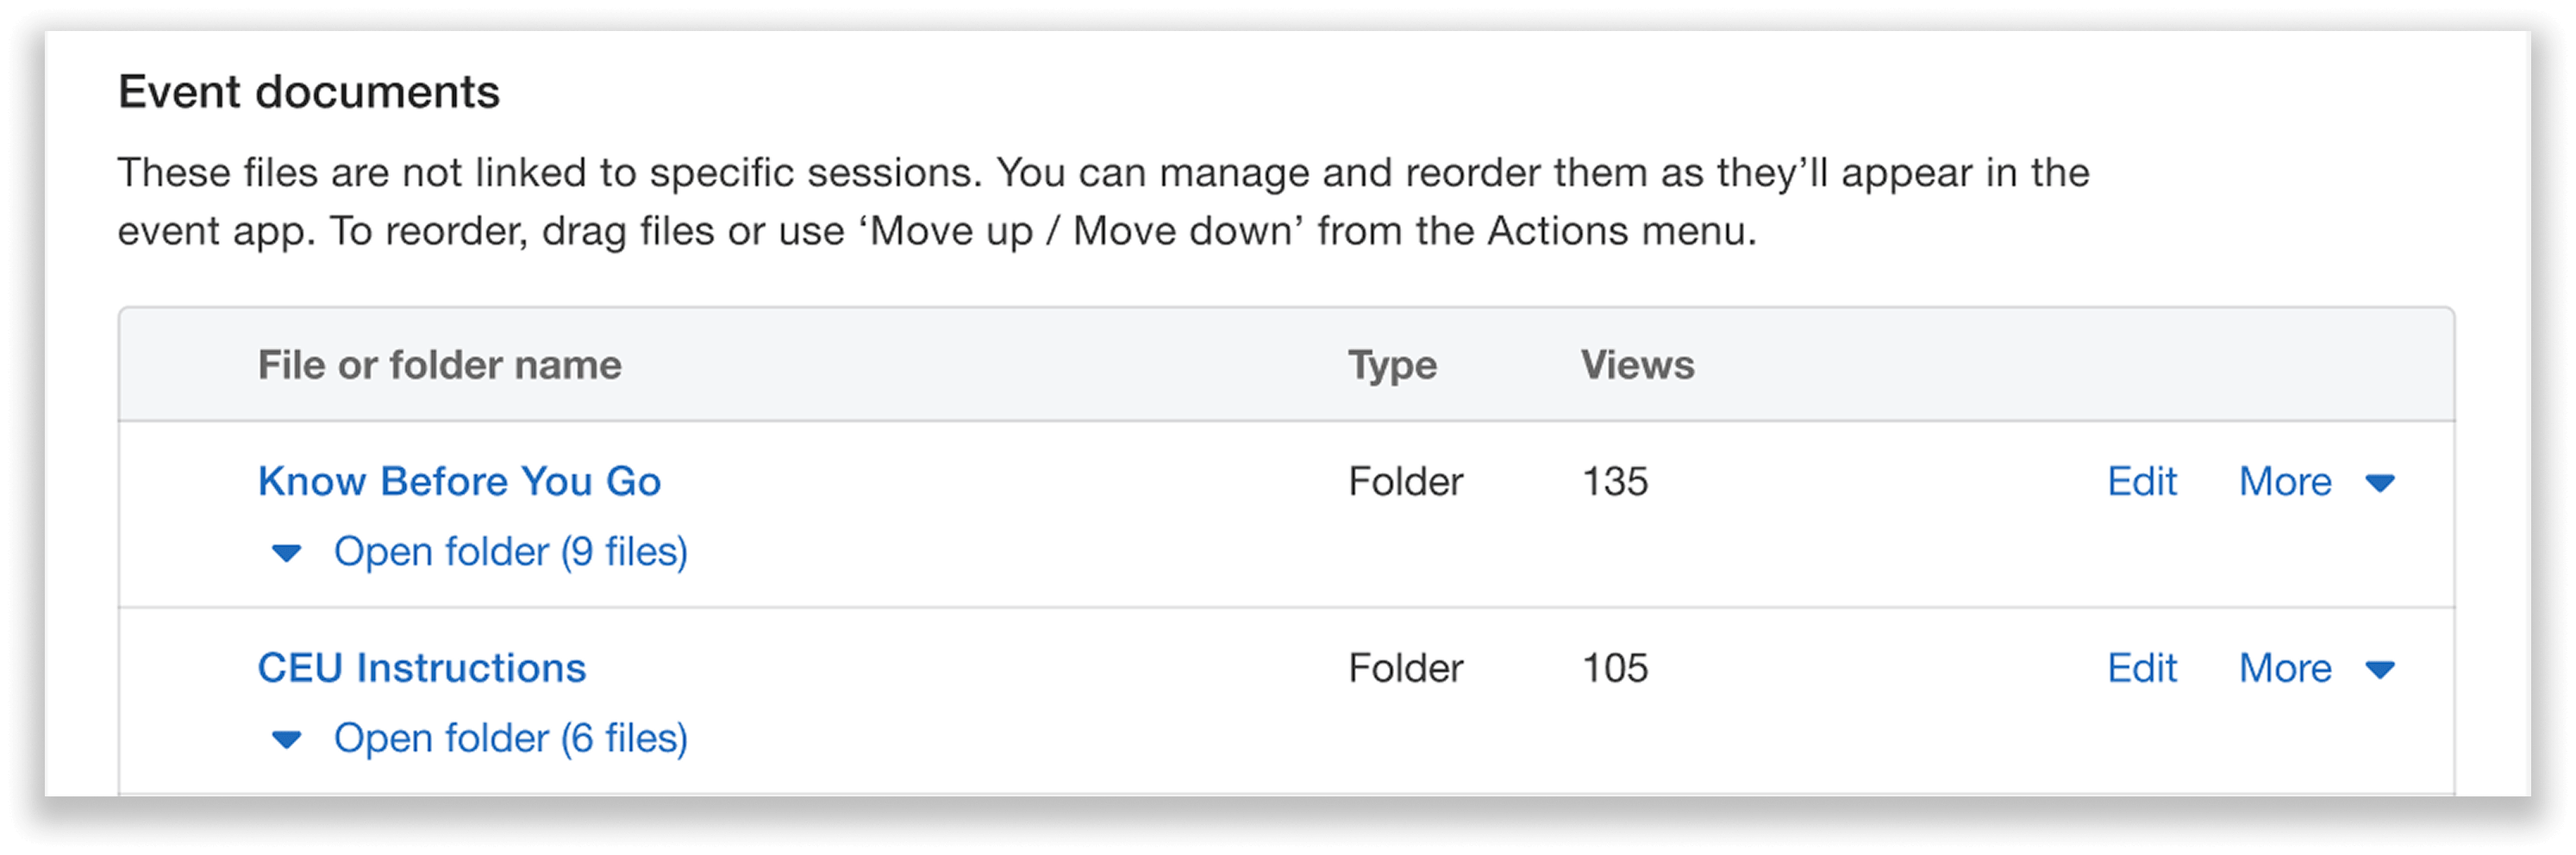The height and width of the screenshot is (855, 2576).
Task: Click the Folder type label for Know Before You Go
Action: click(1406, 481)
